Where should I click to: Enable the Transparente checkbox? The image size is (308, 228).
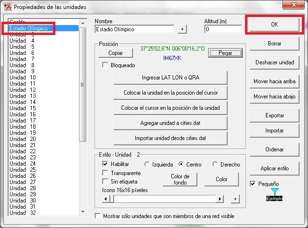click(x=106, y=173)
